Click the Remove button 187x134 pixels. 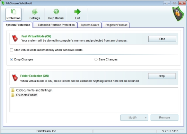pos(164,117)
